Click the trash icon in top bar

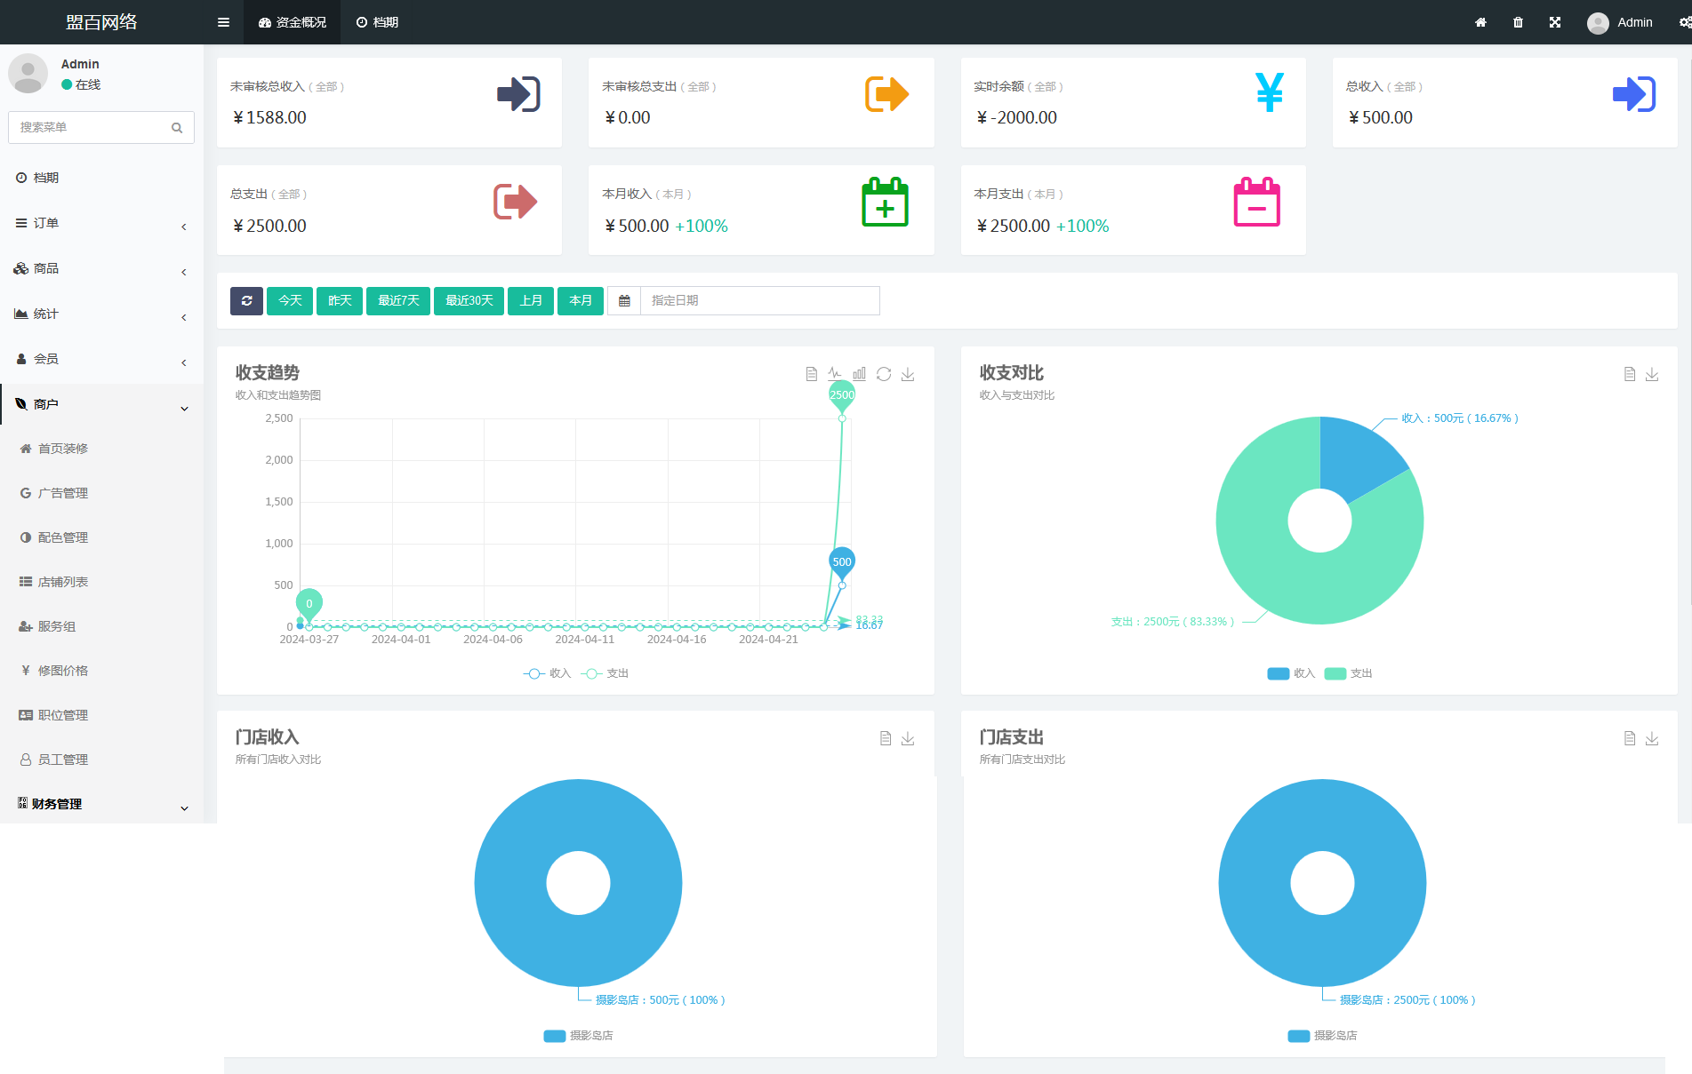coord(1518,22)
